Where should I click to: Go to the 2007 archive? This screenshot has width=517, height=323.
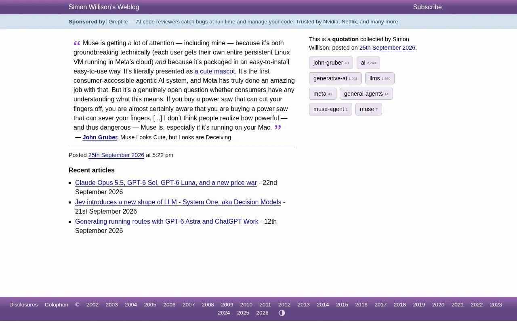[x=189, y=305]
